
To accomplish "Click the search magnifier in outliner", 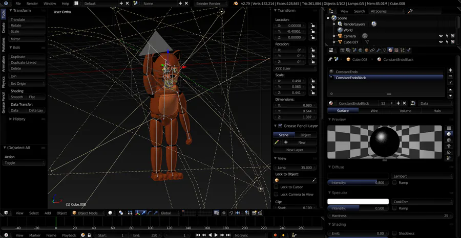I will tap(410, 11).
